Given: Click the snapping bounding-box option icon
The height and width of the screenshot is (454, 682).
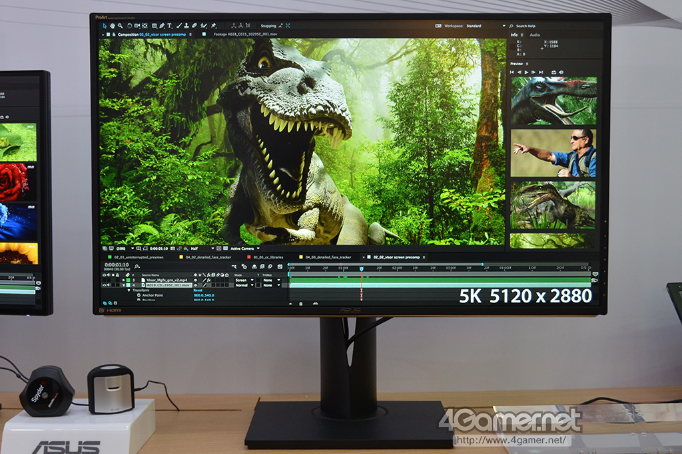Looking at the screenshot, I should (288, 26).
